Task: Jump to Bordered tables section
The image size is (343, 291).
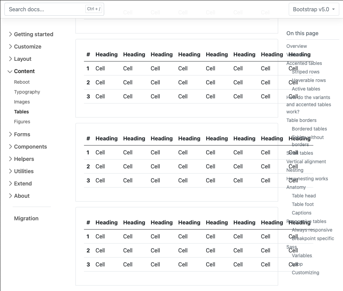Action: point(309,129)
